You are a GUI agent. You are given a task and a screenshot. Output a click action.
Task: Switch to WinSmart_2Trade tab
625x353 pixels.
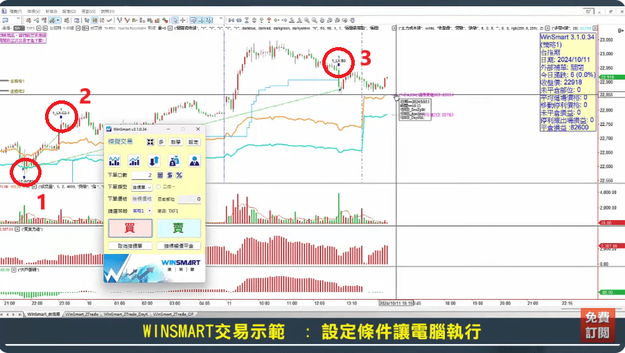click(82, 314)
